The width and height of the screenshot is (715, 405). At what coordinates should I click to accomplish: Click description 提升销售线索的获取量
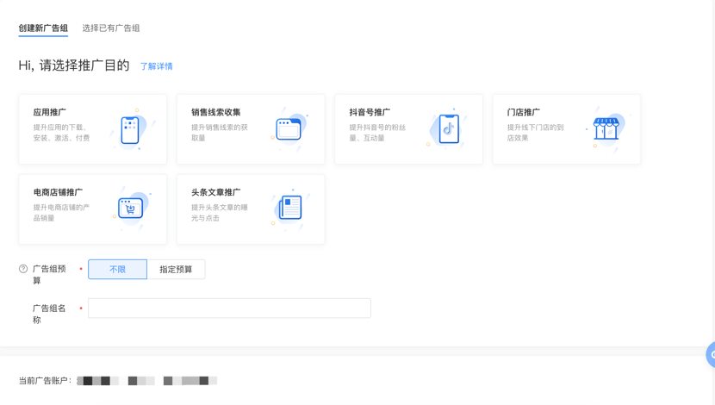(220, 133)
